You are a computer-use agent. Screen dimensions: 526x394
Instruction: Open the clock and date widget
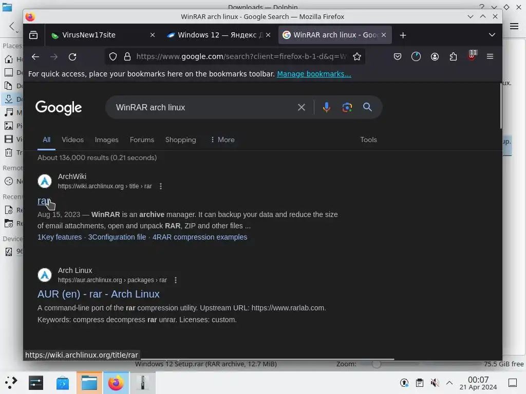click(x=478, y=383)
